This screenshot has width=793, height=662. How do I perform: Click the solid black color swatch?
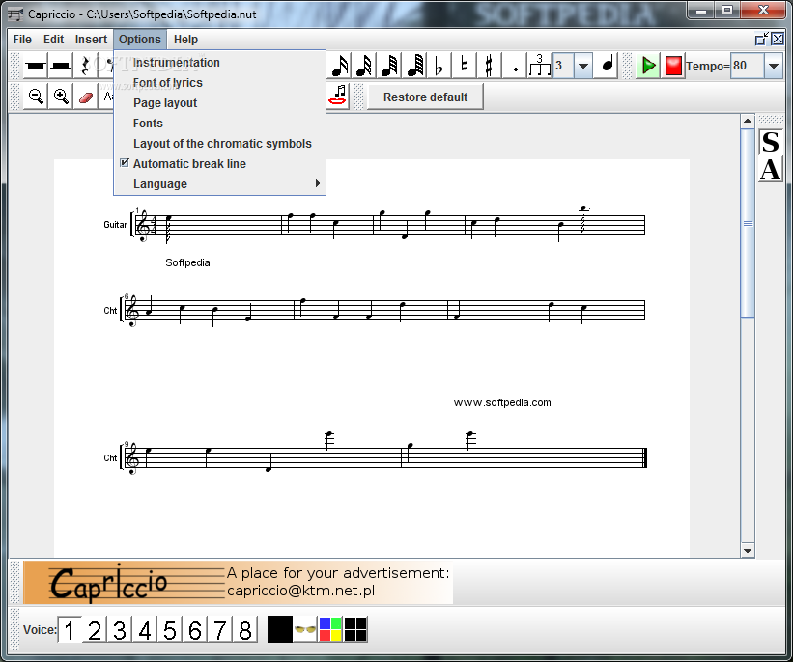[x=280, y=629]
